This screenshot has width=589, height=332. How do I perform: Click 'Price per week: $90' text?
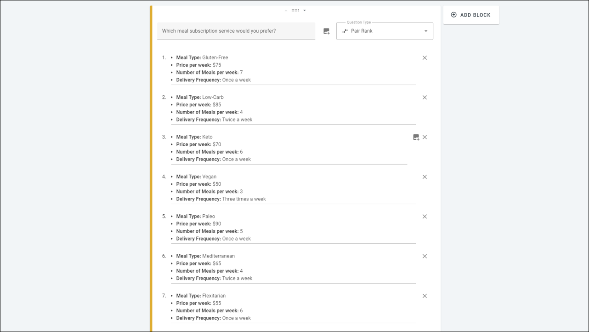198,224
